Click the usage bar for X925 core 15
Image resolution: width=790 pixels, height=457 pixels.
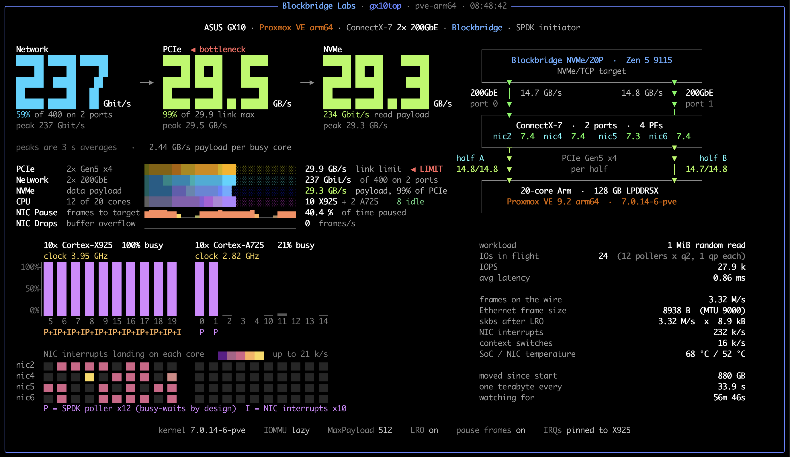click(x=117, y=289)
